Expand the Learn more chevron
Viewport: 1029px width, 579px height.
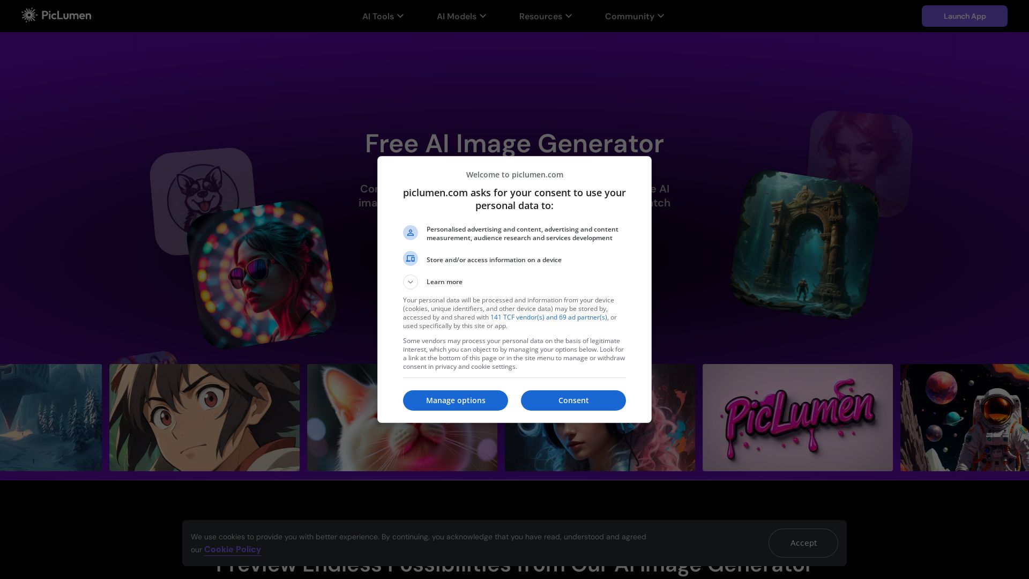[x=411, y=282]
